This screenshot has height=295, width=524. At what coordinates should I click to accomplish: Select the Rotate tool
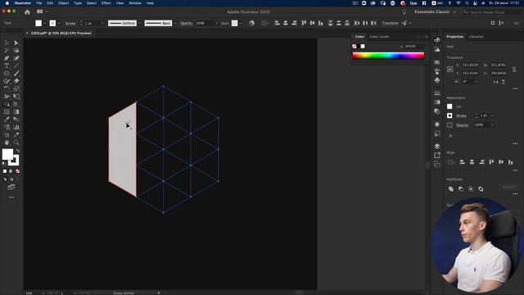(7, 88)
